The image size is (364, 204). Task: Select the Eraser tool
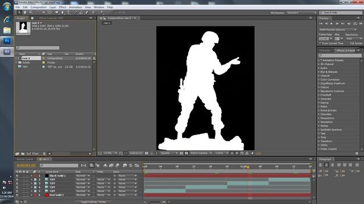(x=87, y=12)
